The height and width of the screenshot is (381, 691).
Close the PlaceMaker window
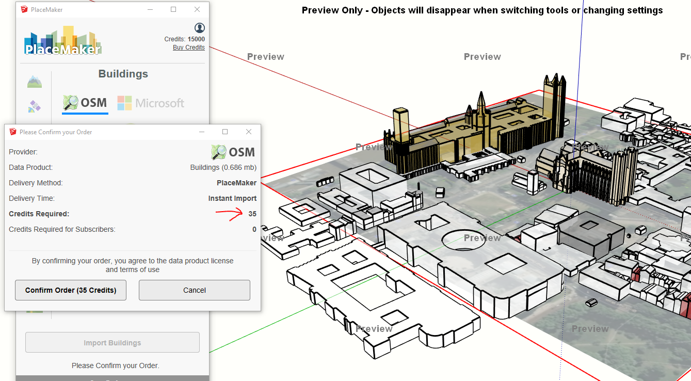pyautogui.click(x=197, y=9)
